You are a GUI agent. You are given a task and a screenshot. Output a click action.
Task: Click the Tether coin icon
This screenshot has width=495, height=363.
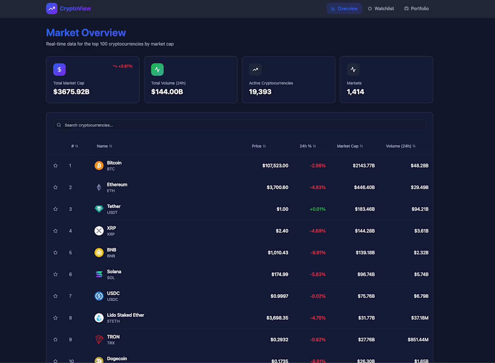[x=99, y=209]
